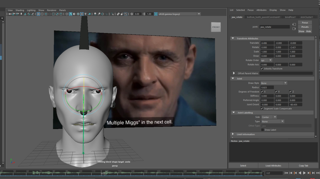Toggle the Field Chart icon
The height and width of the screenshot is (179, 320).
tap(53, 14)
